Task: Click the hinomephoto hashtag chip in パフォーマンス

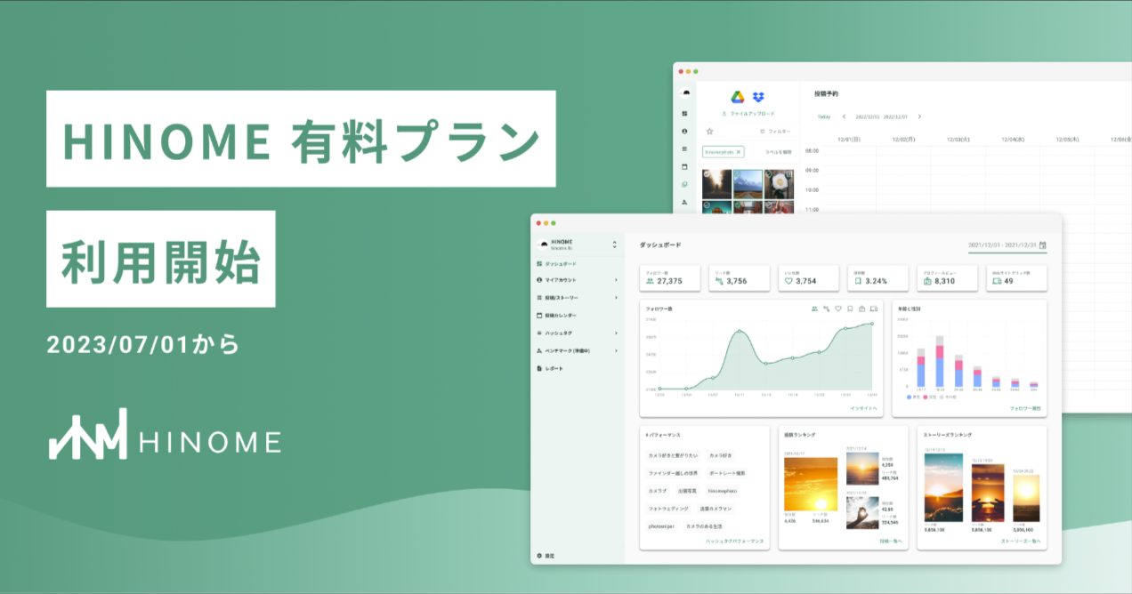Action: (x=723, y=491)
